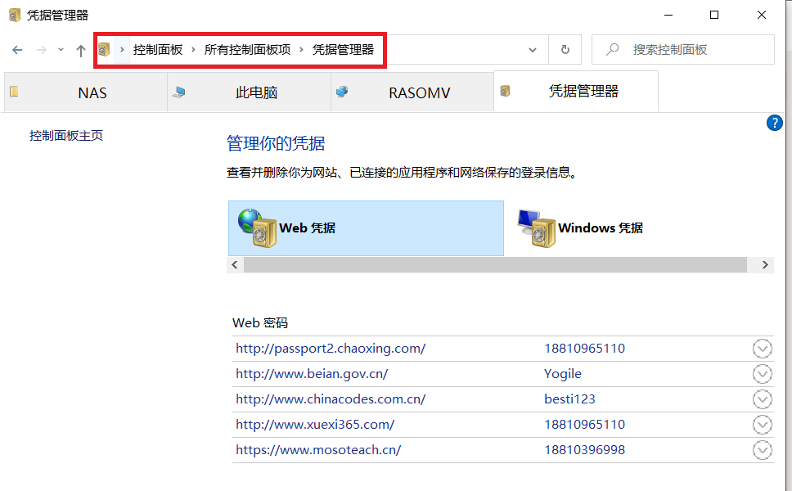
Task: Click the horizontal scrollbar left arrow
Action: click(x=235, y=264)
